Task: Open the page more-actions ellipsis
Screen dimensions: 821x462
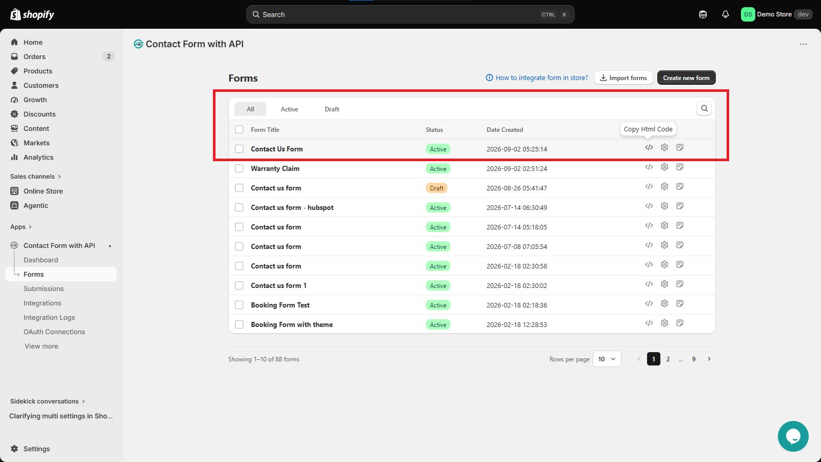Action: click(804, 44)
